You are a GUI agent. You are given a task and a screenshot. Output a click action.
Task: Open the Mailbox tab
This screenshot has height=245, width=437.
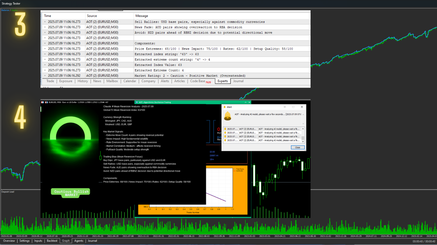click(x=112, y=81)
